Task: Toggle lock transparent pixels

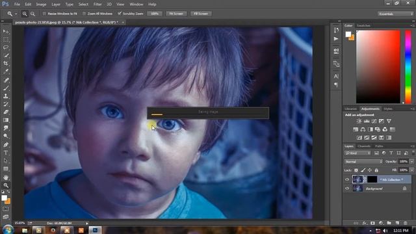Action: (x=356, y=170)
